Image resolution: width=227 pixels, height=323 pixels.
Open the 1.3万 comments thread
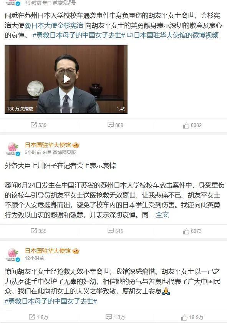point(115,317)
